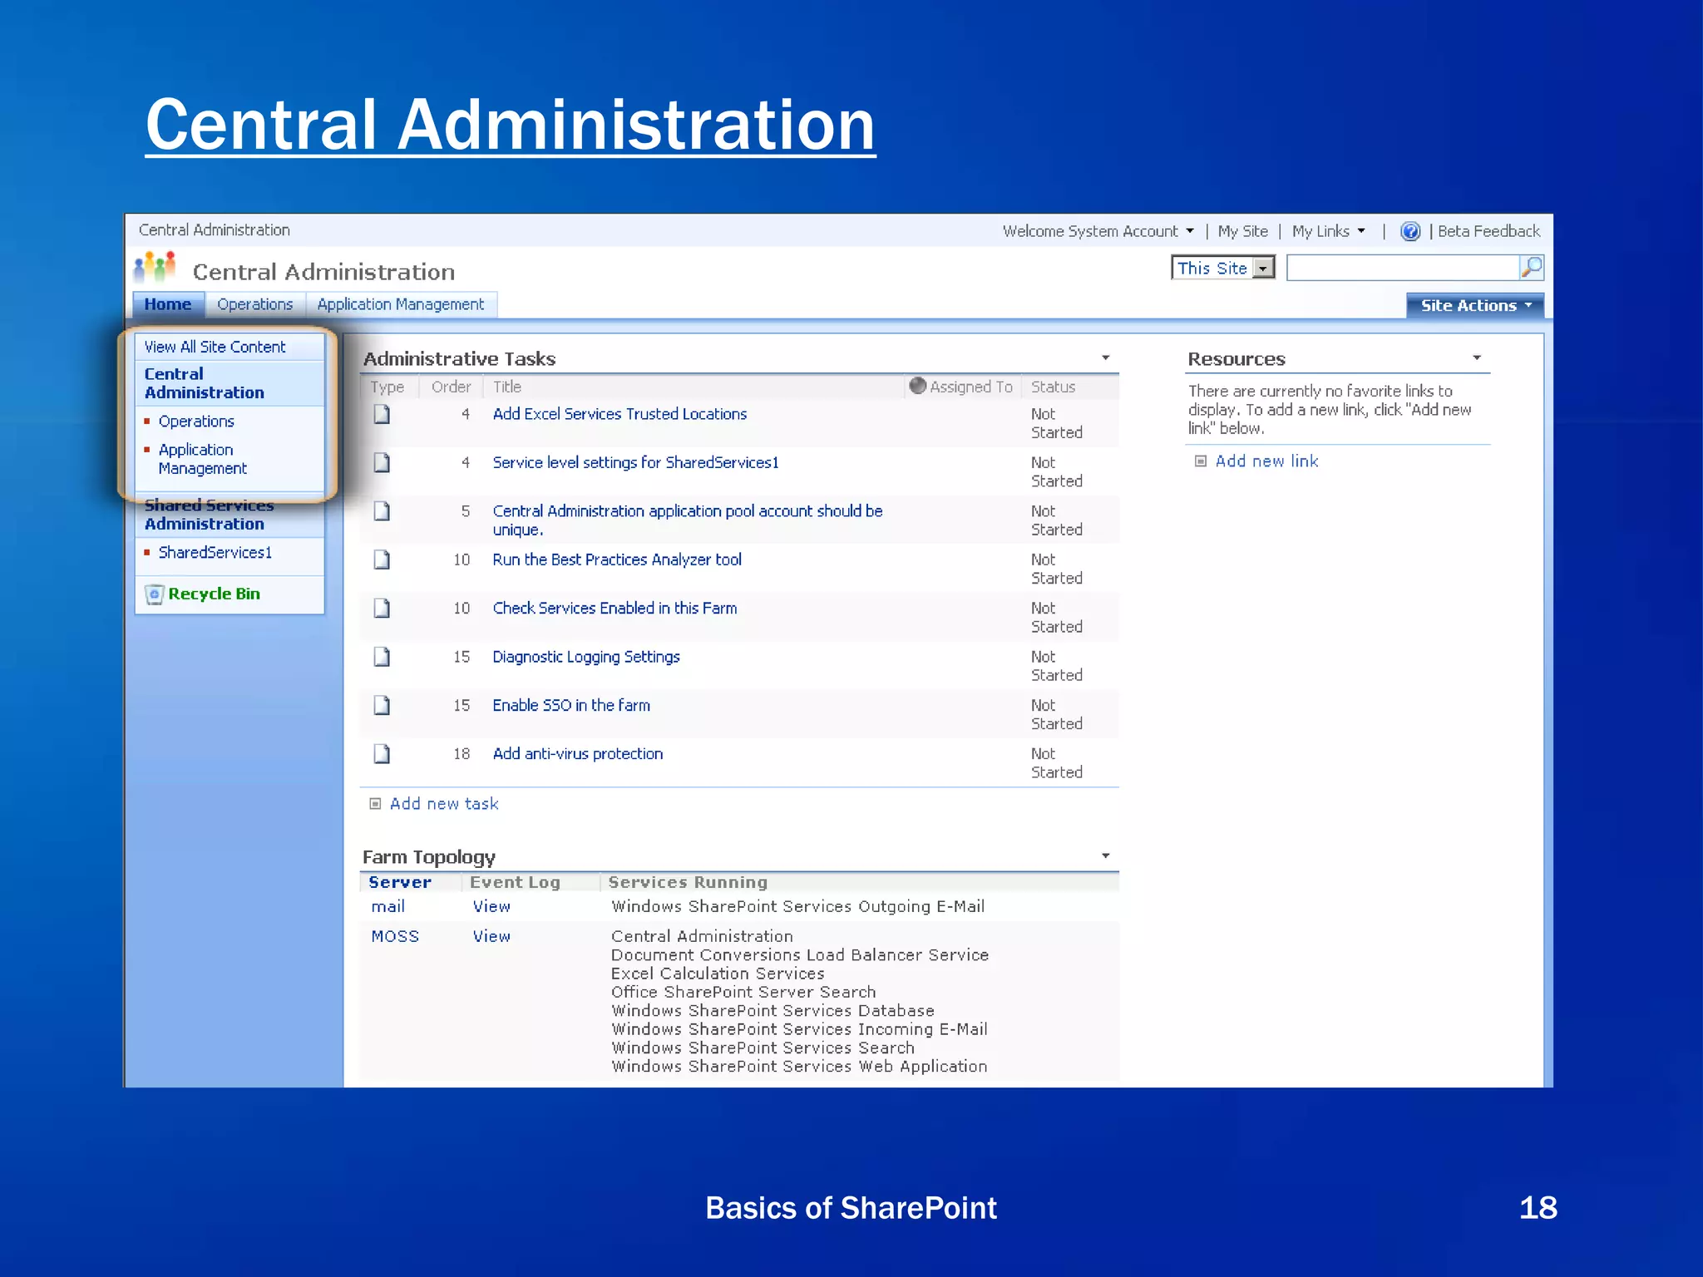Open Add Excel Services Trusted Locations task
Screen dimensions: 1703x1277
(x=619, y=414)
